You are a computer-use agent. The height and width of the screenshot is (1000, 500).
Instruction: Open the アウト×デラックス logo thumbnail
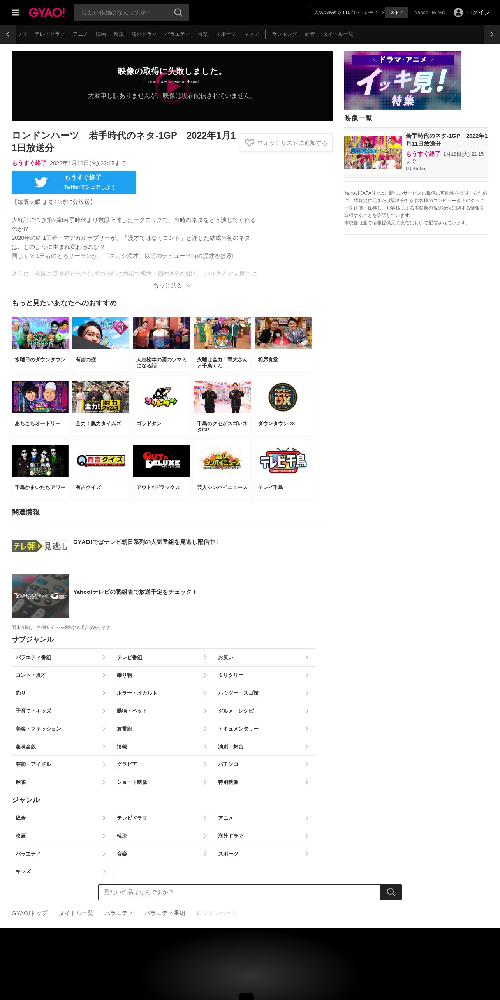click(x=162, y=461)
